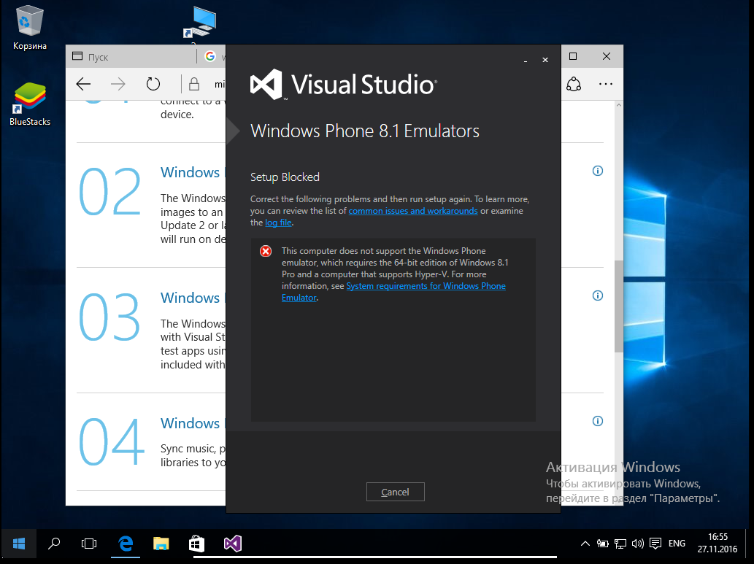Show hidden system tray icons
Image resolution: width=754 pixels, height=564 pixels.
(x=585, y=544)
